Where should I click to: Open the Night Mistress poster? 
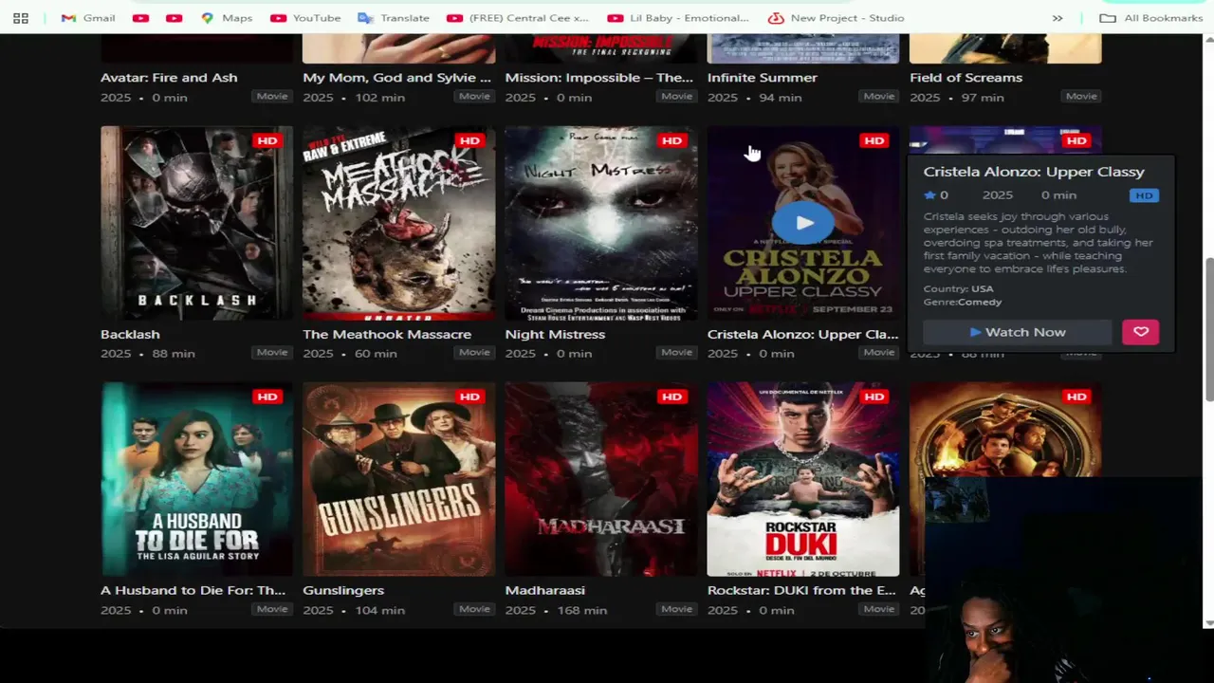tap(601, 223)
